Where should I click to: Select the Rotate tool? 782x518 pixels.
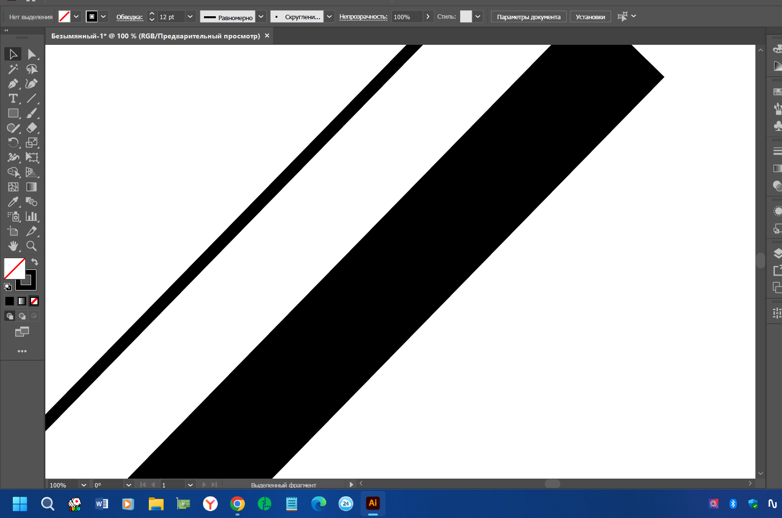(13, 143)
